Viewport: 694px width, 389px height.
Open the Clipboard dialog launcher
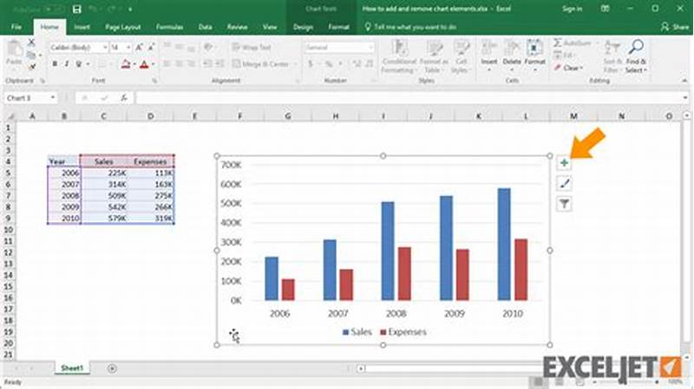pyautogui.click(x=43, y=81)
